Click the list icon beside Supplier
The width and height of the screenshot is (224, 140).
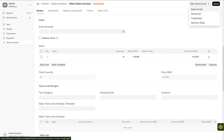(x=4, y=38)
